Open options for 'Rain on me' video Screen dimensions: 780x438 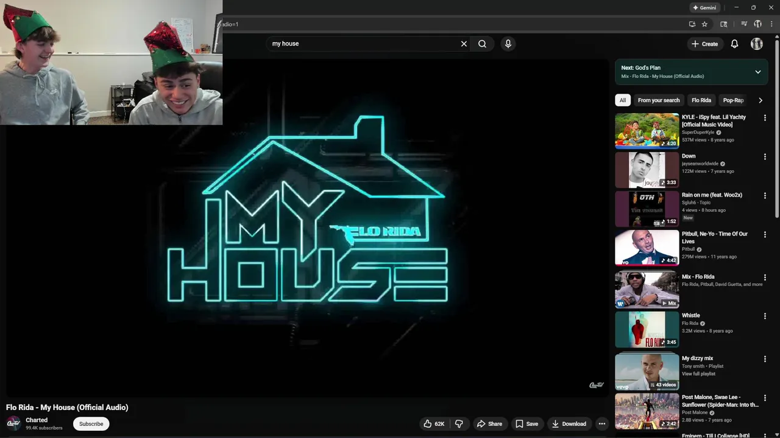pyautogui.click(x=765, y=195)
